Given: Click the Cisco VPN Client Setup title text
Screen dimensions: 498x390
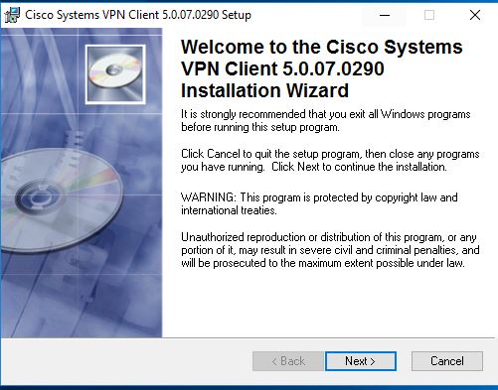Looking at the screenshot, I should (x=138, y=15).
